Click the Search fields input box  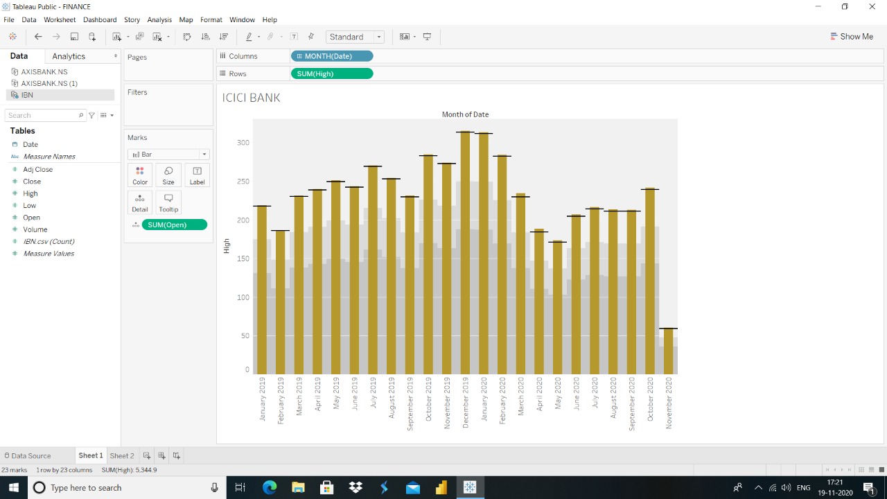click(x=45, y=115)
